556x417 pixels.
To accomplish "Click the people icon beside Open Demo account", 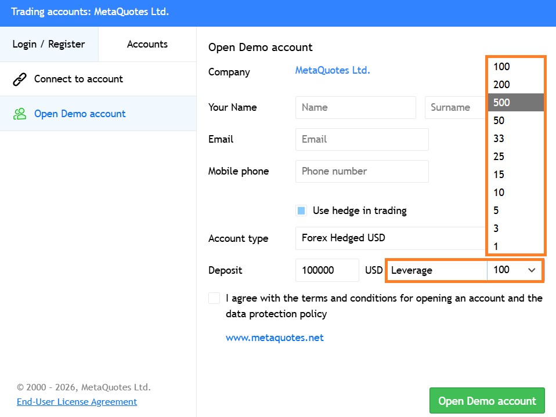I will tap(20, 114).
